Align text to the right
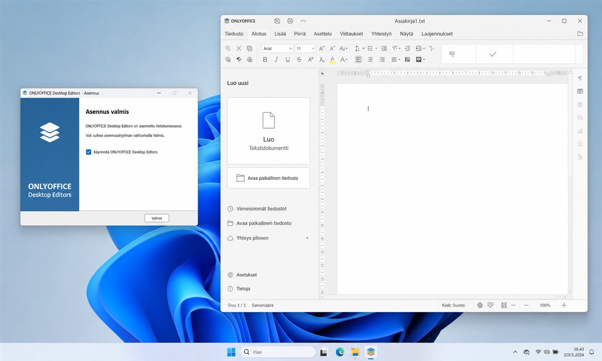Screen dimensions: 602x361 [382, 60]
